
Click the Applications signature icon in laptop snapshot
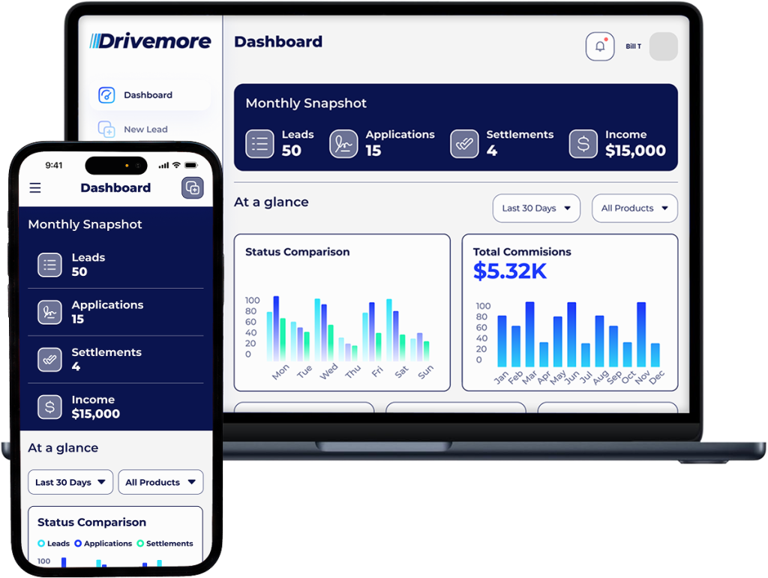click(x=343, y=143)
